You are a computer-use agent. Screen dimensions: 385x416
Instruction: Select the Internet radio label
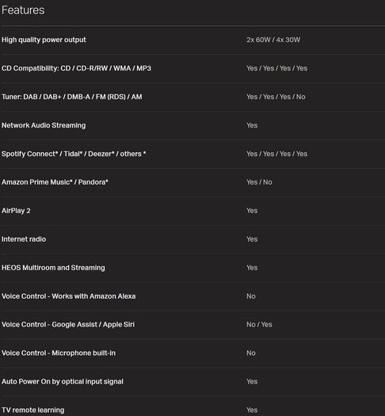pos(24,239)
